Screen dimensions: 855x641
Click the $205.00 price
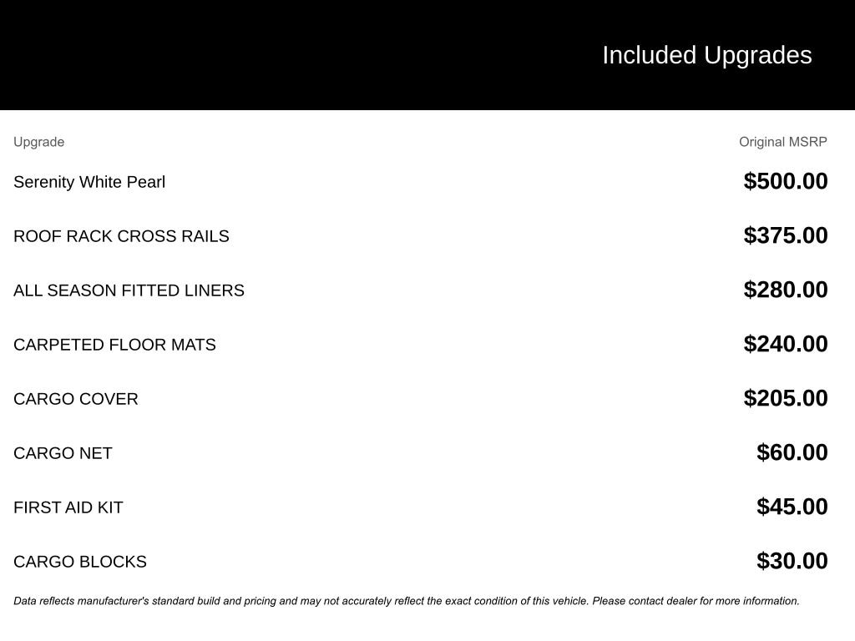[785, 398]
